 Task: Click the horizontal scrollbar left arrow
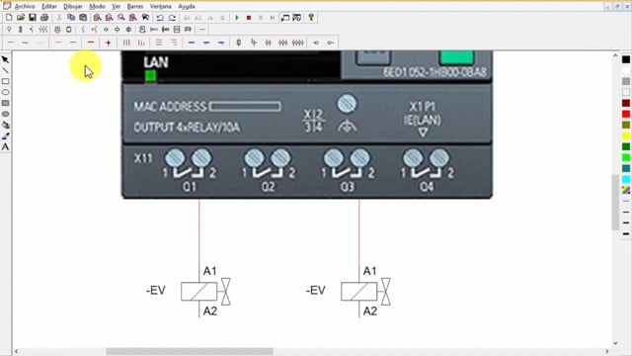tap(17, 352)
